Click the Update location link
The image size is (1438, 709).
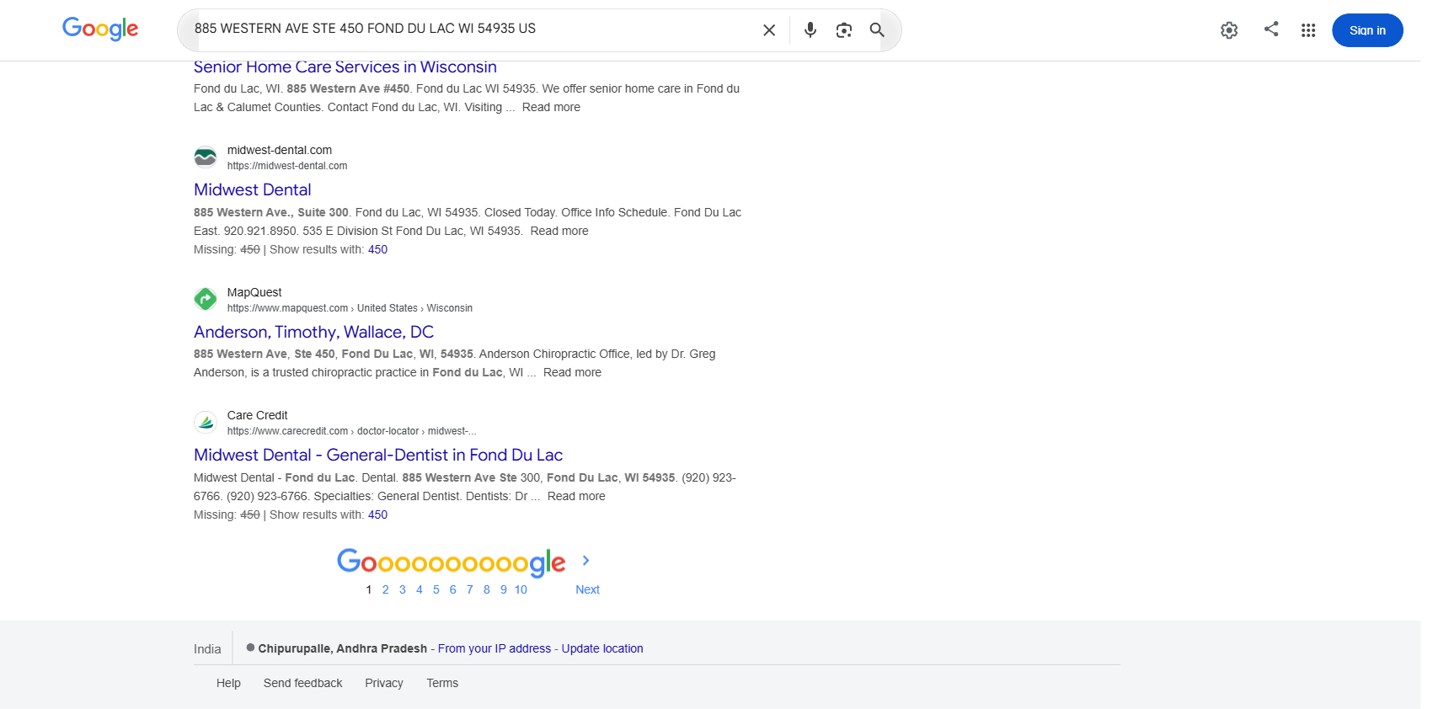[x=602, y=648]
